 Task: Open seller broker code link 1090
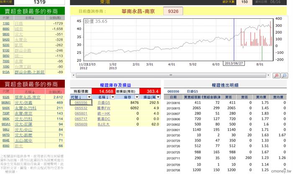tap(6, 67)
